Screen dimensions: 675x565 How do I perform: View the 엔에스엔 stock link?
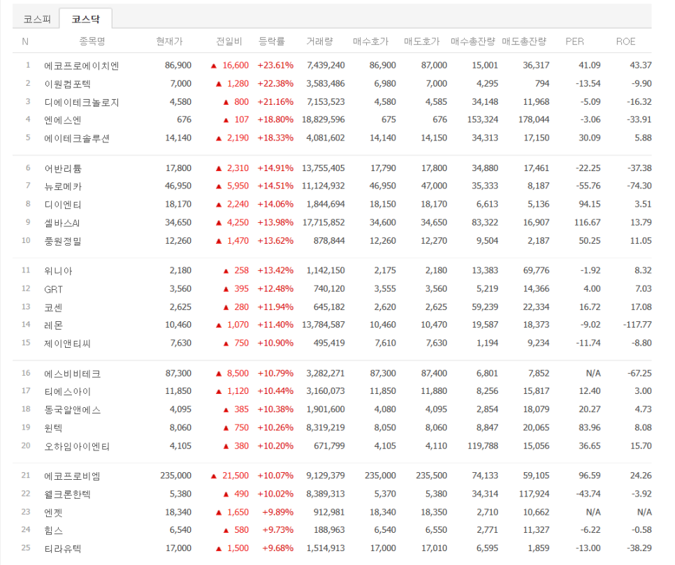pos(62,120)
